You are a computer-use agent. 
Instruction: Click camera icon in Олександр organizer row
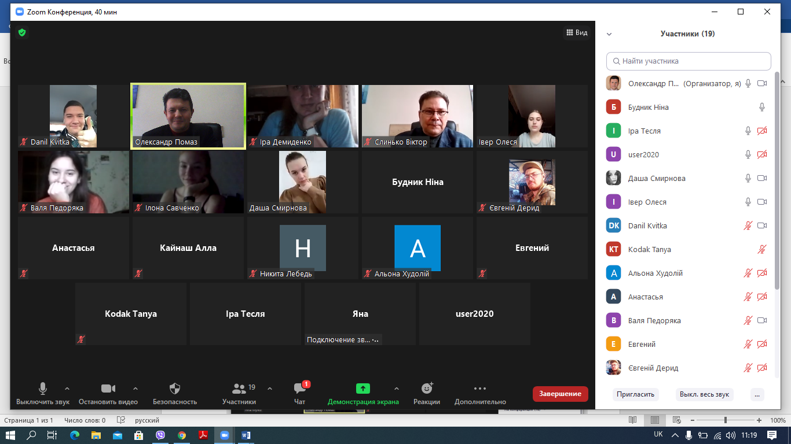[762, 84]
